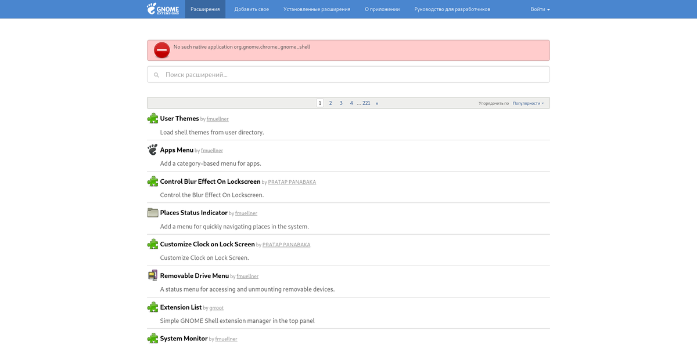Click the next page » arrow
The width and height of the screenshot is (697, 349).
click(x=377, y=103)
